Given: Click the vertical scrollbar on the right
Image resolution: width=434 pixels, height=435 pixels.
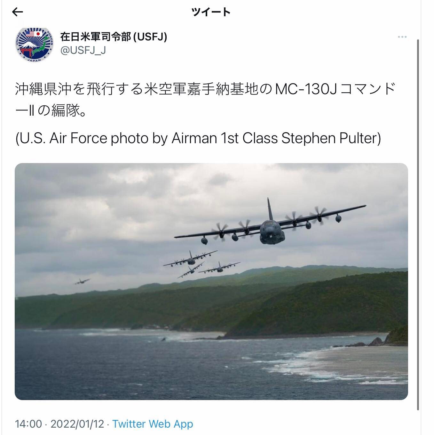Looking at the screenshot, I should click(418, 224).
